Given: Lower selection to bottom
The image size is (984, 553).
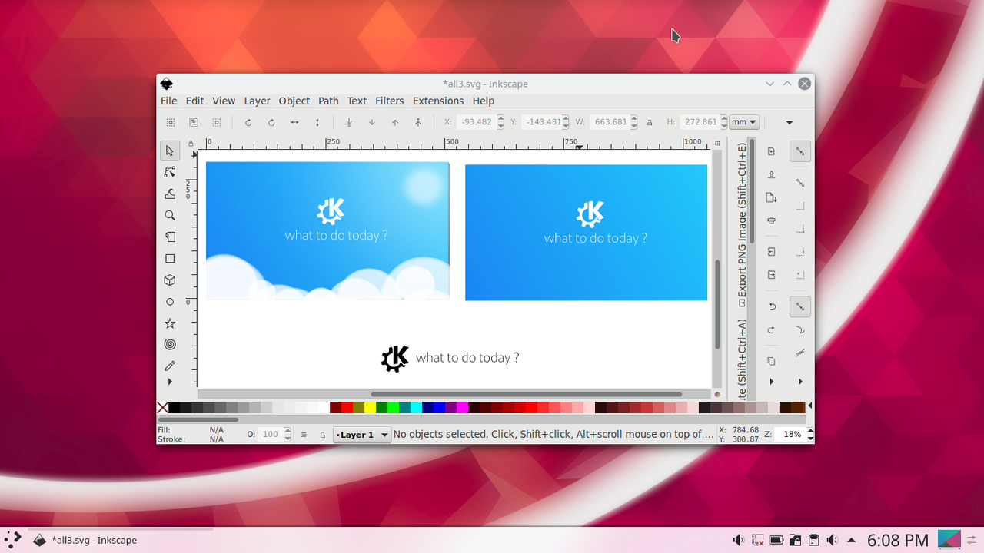Looking at the screenshot, I should pyautogui.click(x=349, y=122).
